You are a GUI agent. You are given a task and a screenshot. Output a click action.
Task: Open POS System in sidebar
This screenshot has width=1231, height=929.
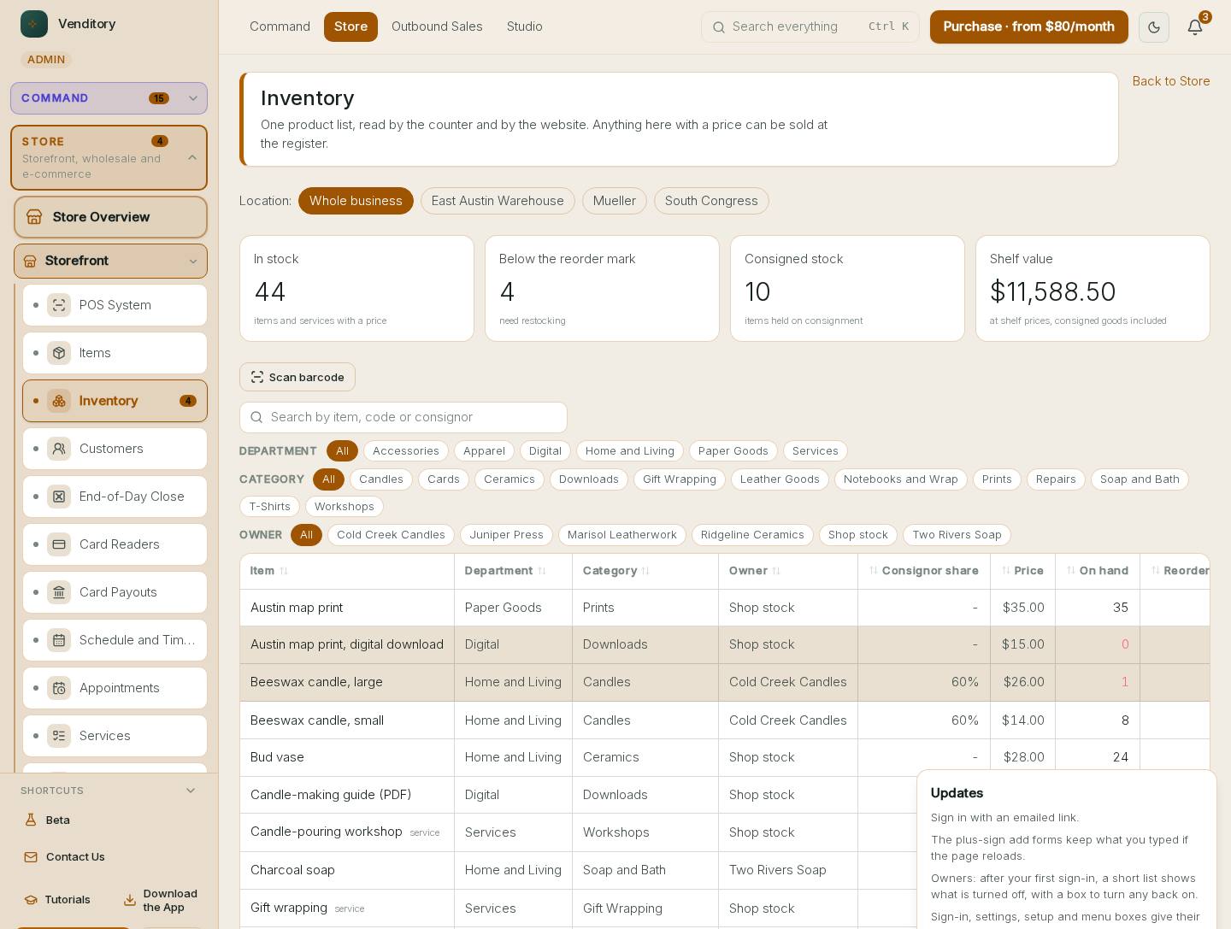pyautogui.click(x=115, y=305)
